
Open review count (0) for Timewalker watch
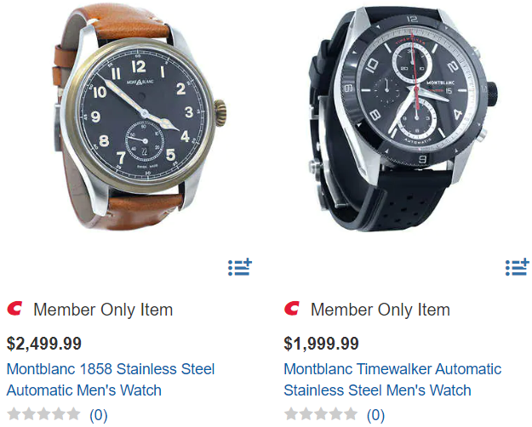point(375,415)
